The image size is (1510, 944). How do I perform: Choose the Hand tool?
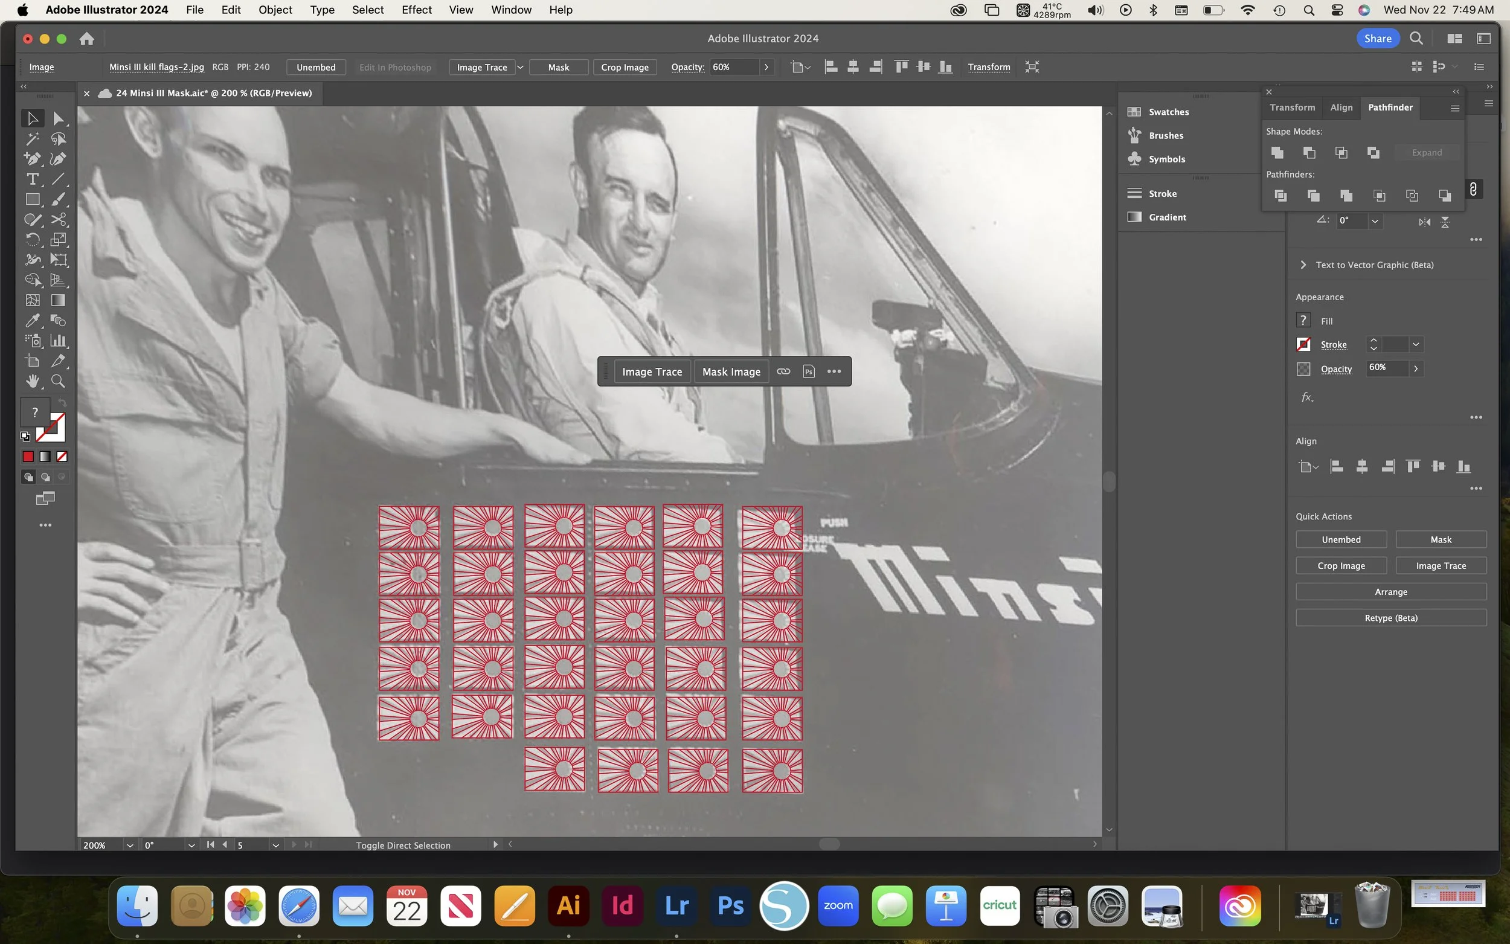click(33, 381)
